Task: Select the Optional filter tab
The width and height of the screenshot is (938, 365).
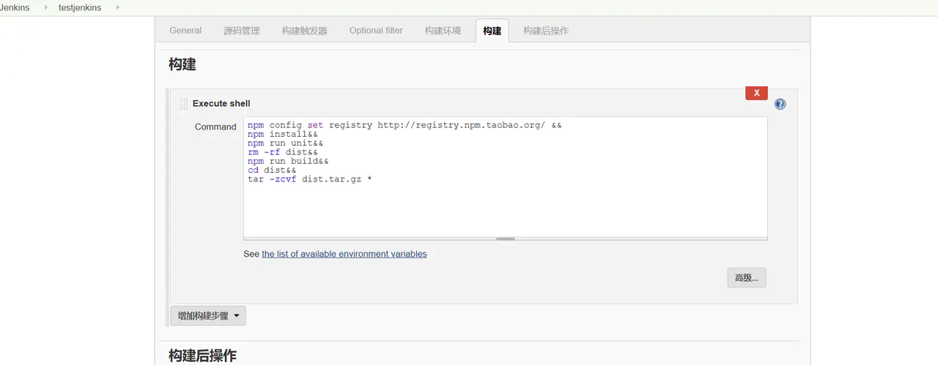Action: point(376,31)
